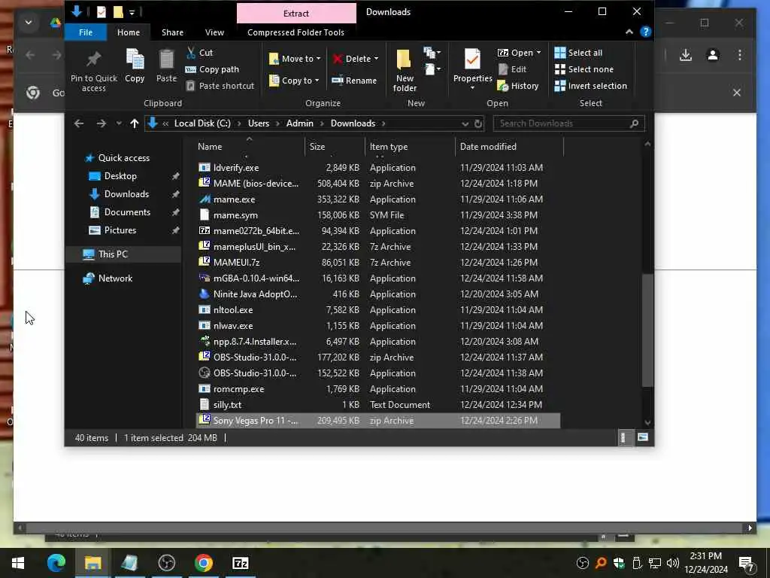This screenshot has width=770, height=578.
Task: Click Edit in the Open group
Action: pyautogui.click(x=512, y=69)
